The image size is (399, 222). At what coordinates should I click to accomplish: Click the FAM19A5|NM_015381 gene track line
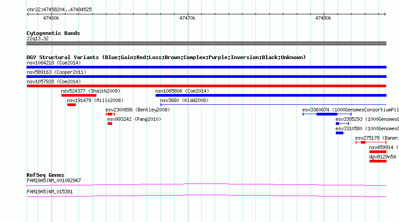pos(206,196)
